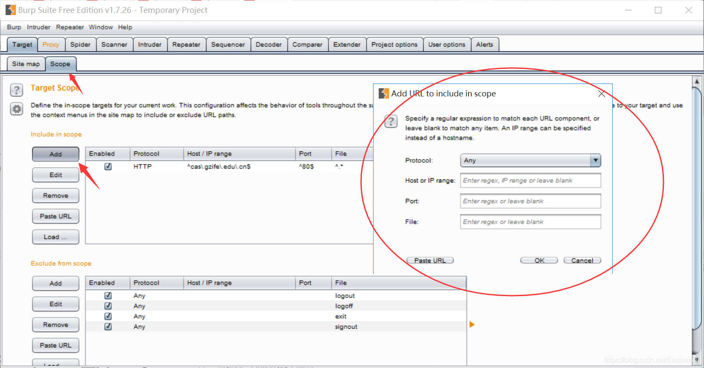Click Paste URL under Include in scope
The width and height of the screenshot is (704, 368).
56,216
